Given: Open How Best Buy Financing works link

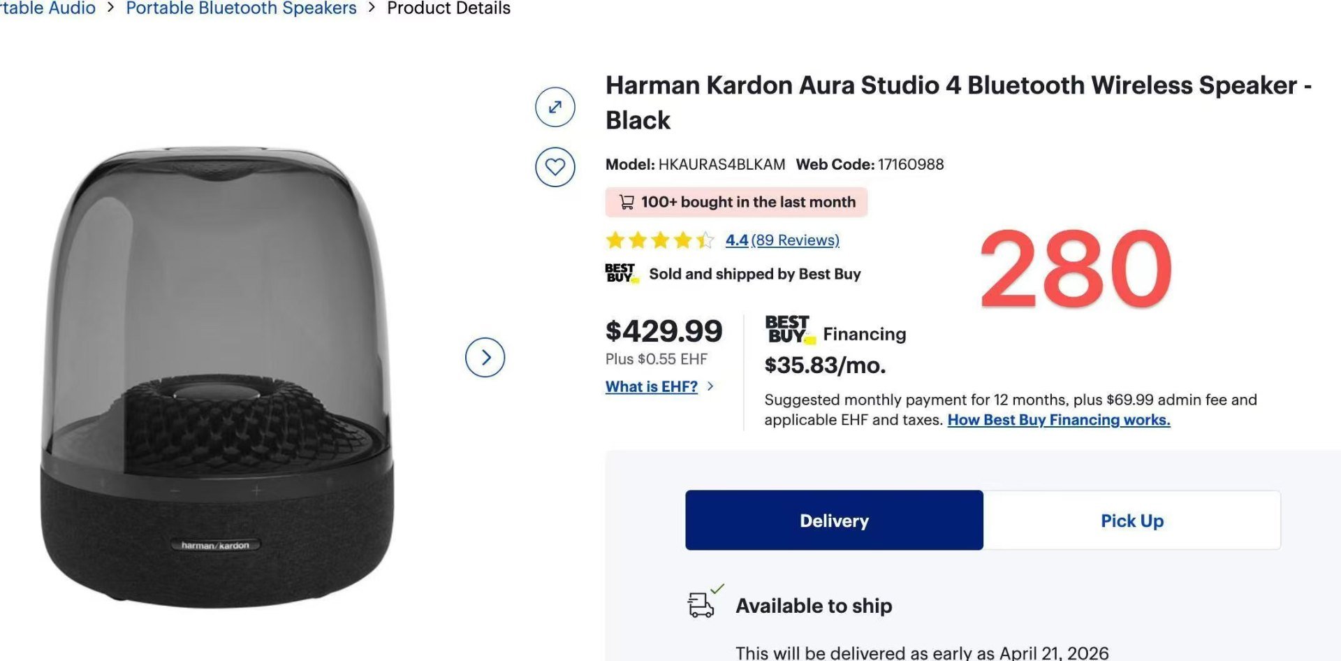Looking at the screenshot, I should pos(1058,420).
